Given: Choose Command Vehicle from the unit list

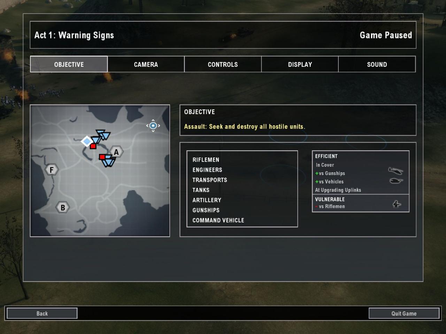Looking at the screenshot, I should coord(218,220).
